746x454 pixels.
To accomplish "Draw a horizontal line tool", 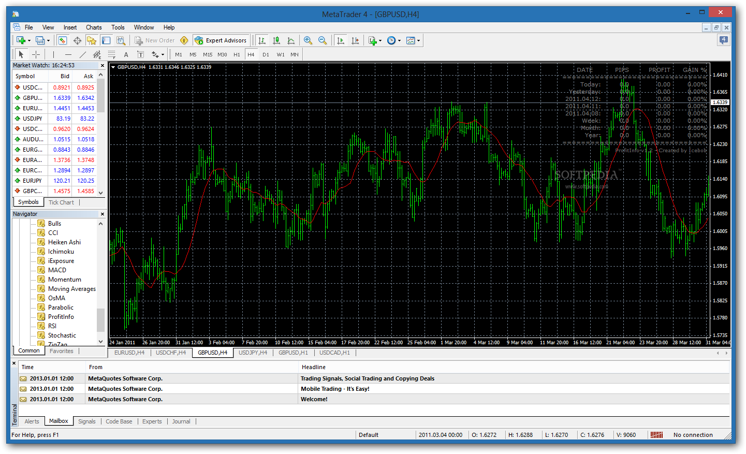I will 68,54.
